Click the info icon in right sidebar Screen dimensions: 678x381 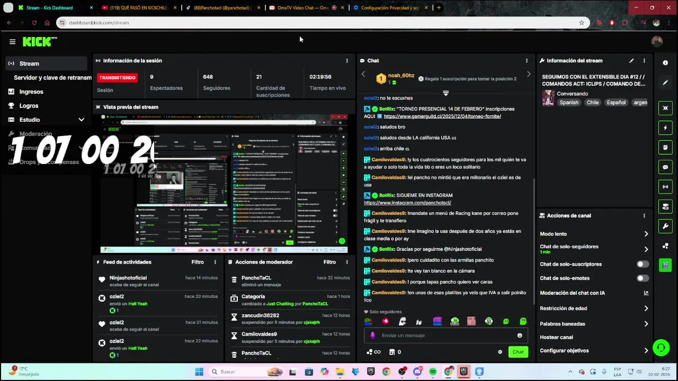coord(665,62)
